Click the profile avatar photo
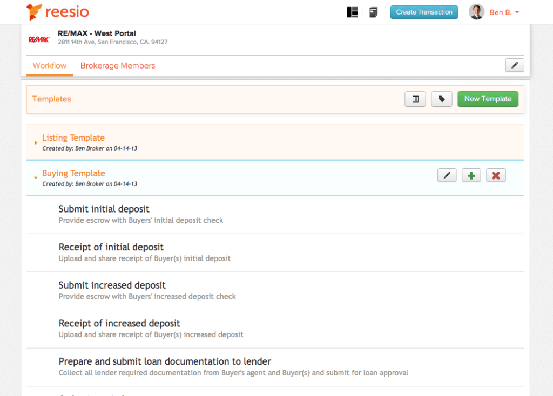 click(x=476, y=11)
